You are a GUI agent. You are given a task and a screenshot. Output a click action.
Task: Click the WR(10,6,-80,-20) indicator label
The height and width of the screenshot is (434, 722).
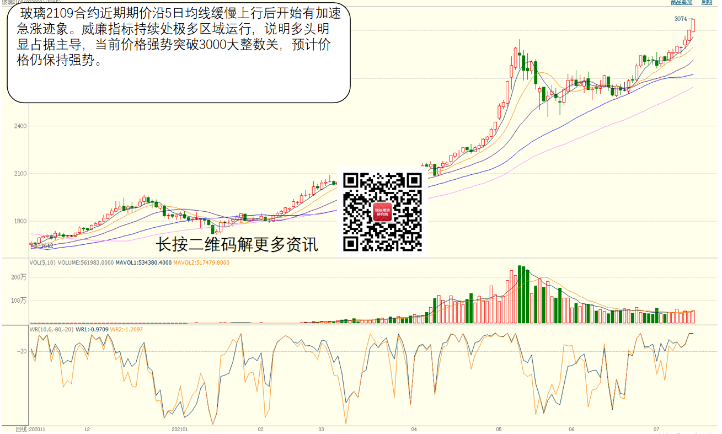point(51,329)
